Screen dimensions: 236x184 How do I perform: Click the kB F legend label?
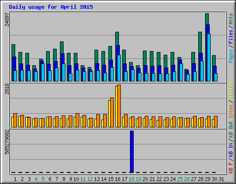click(231, 167)
